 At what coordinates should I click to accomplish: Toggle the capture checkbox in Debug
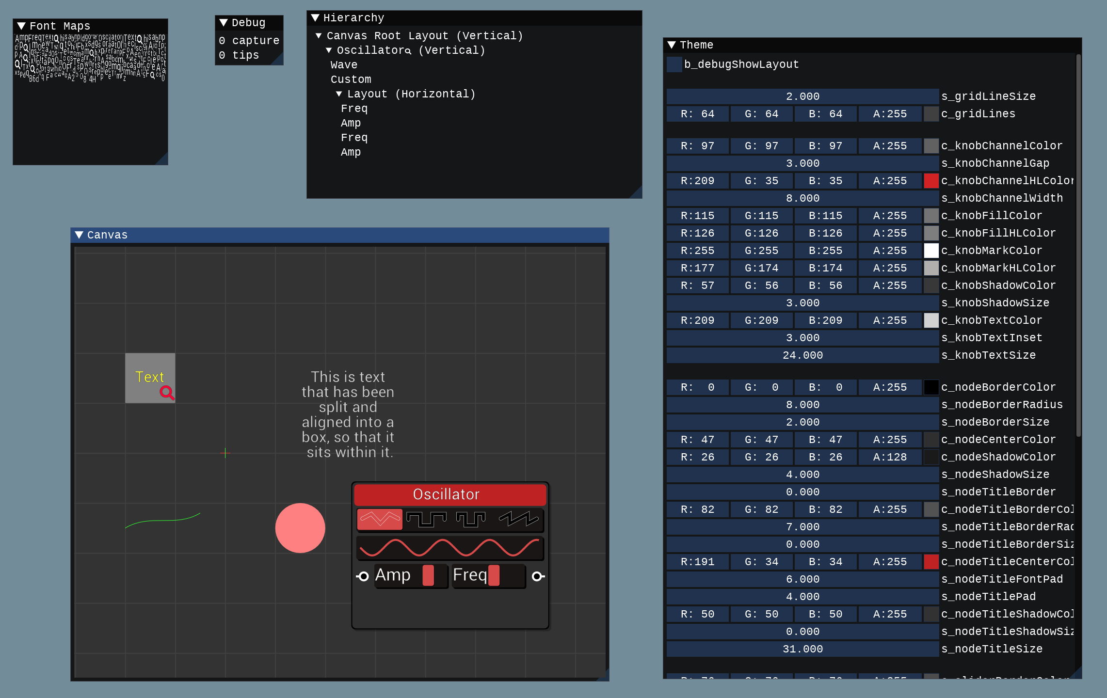(x=222, y=41)
